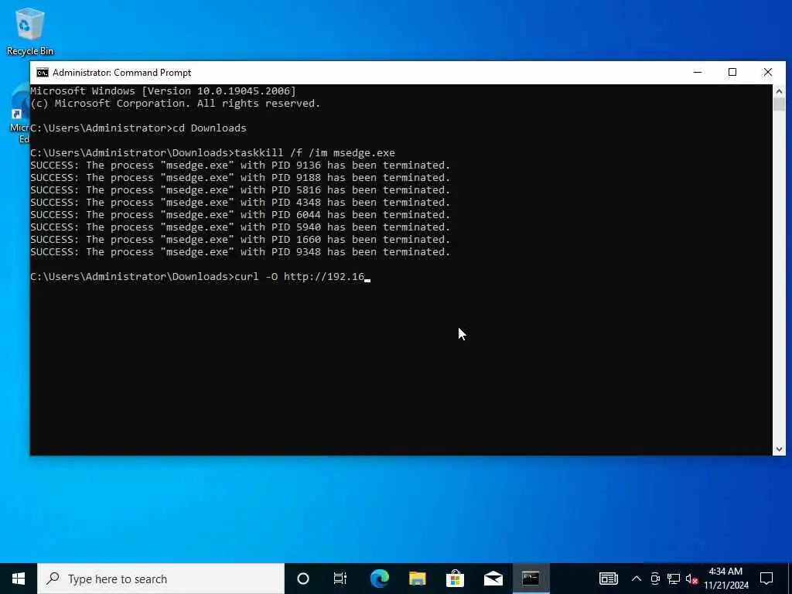Viewport: 792px width, 594px height.
Task: Open the Windows Start menu
Action: click(x=19, y=579)
